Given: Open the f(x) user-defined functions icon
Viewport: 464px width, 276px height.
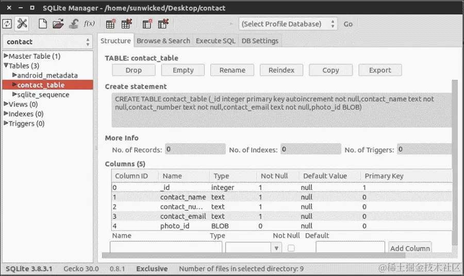Looking at the screenshot, I should click(x=89, y=24).
